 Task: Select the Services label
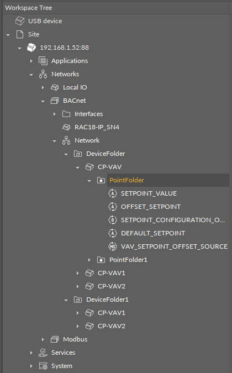pyautogui.click(x=63, y=353)
